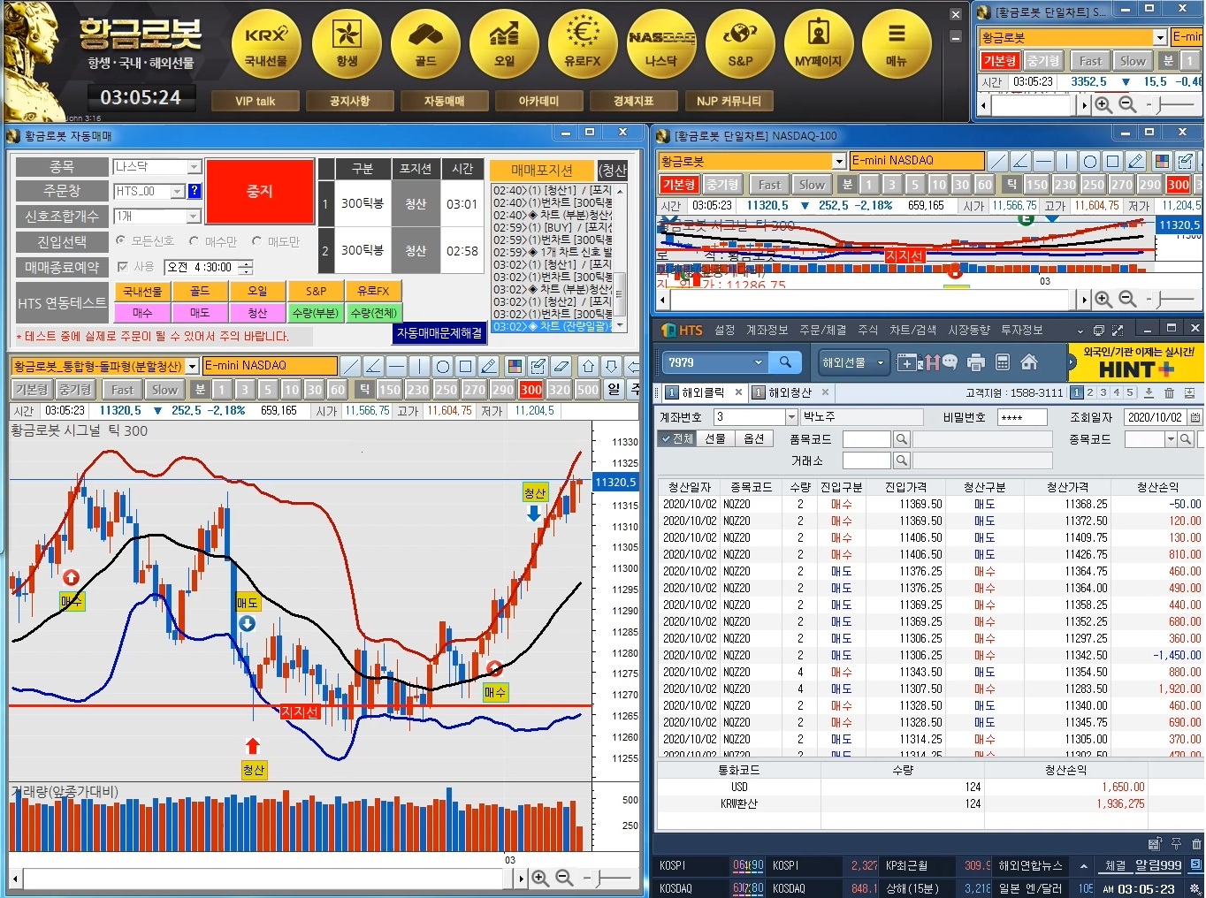Open the 종목코드 dropdown

(x=1172, y=438)
